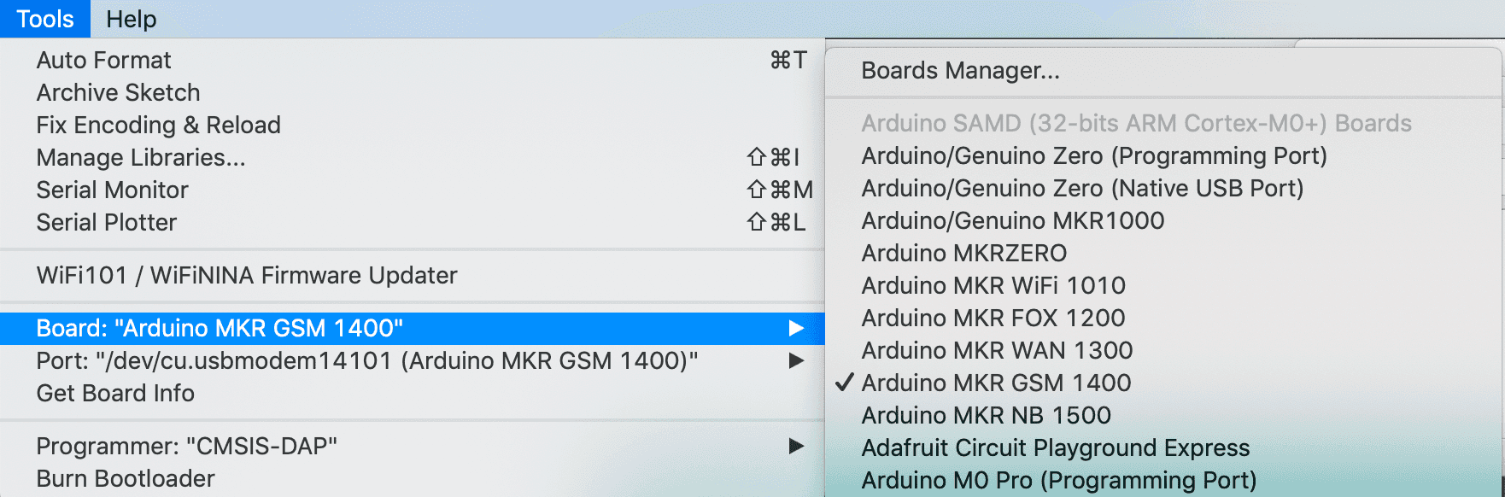Expand the Port submenu arrow

pyautogui.click(x=796, y=360)
